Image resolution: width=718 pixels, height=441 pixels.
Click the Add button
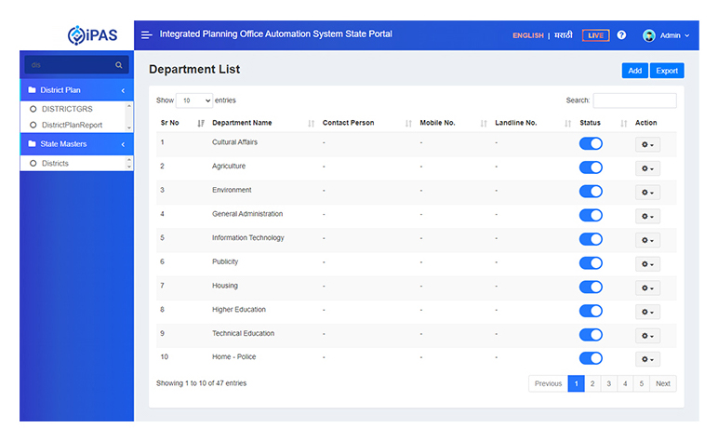pos(634,71)
